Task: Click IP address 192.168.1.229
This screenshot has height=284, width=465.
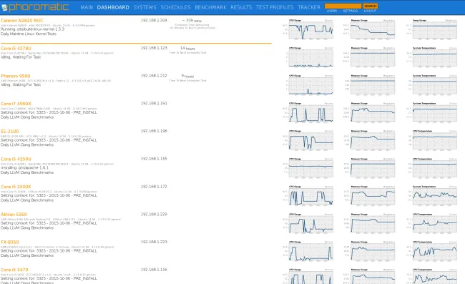Action: click(x=154, y=214)
